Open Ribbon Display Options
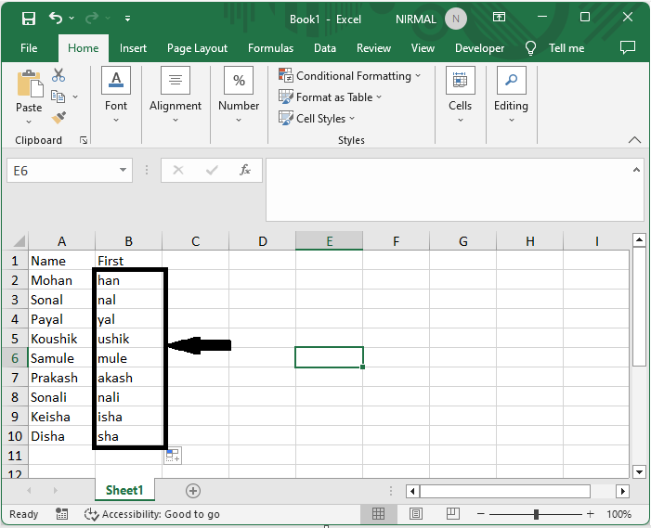Viewport: 651px width, 528px height. [499, 17]
